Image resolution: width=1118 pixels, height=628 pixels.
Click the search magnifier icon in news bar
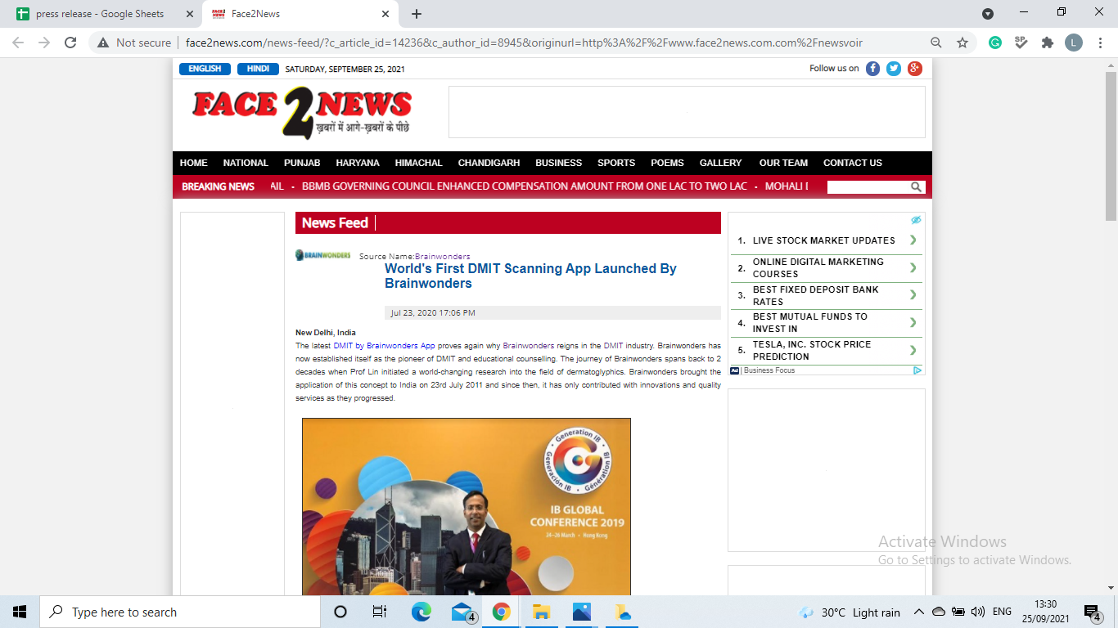(917, 187)
